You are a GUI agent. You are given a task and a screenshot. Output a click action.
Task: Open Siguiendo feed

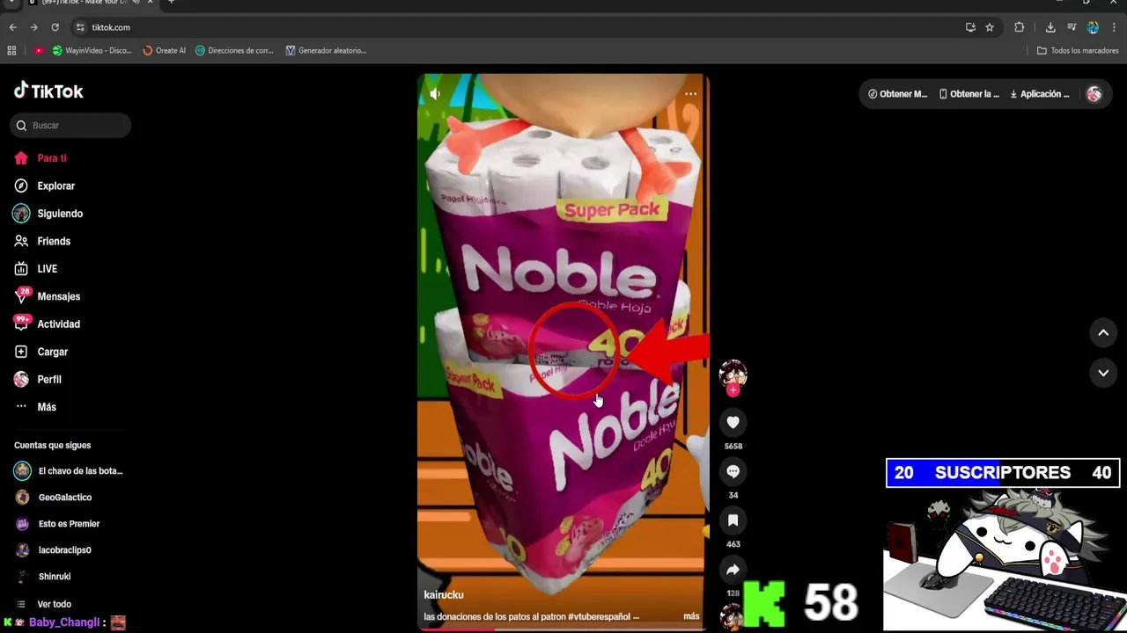pos(48,214)
